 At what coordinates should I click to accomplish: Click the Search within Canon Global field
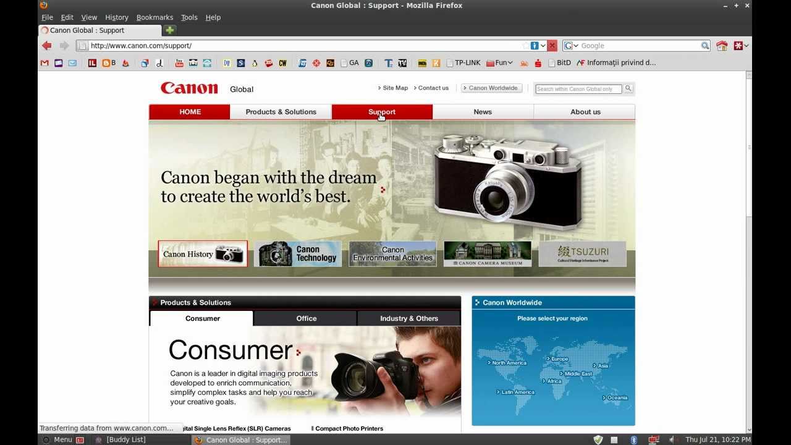(578, 88)
